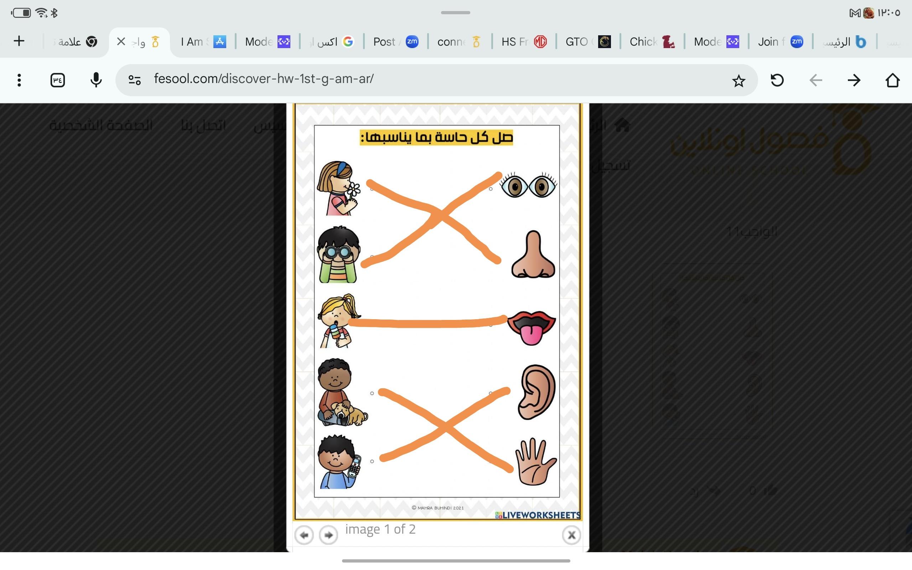
Task: Switch to the conn tab
Action: [460, 41]
